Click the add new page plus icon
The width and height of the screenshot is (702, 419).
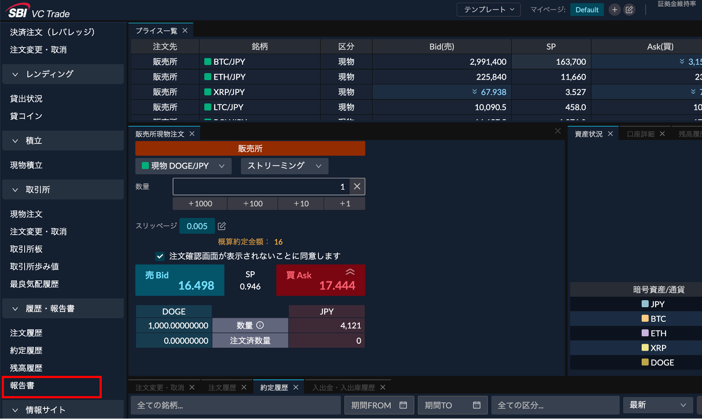614,10
